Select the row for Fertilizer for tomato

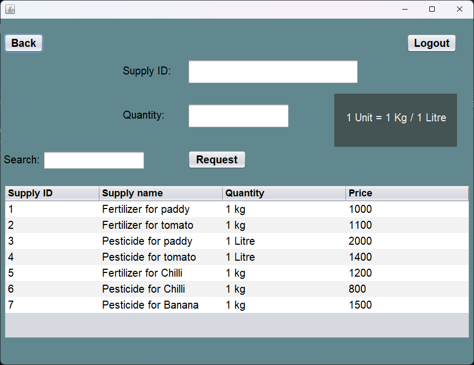pos(159,225)
